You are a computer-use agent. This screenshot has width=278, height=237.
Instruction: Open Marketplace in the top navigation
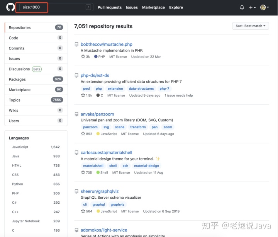(x=153, y=7)
